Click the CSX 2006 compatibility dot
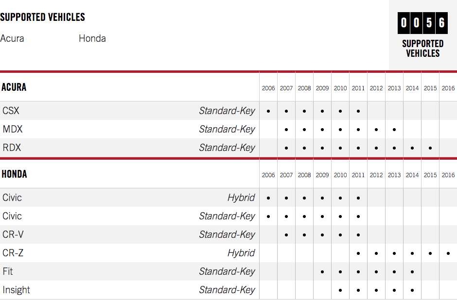The image size is (457, 300). (268, 111)
